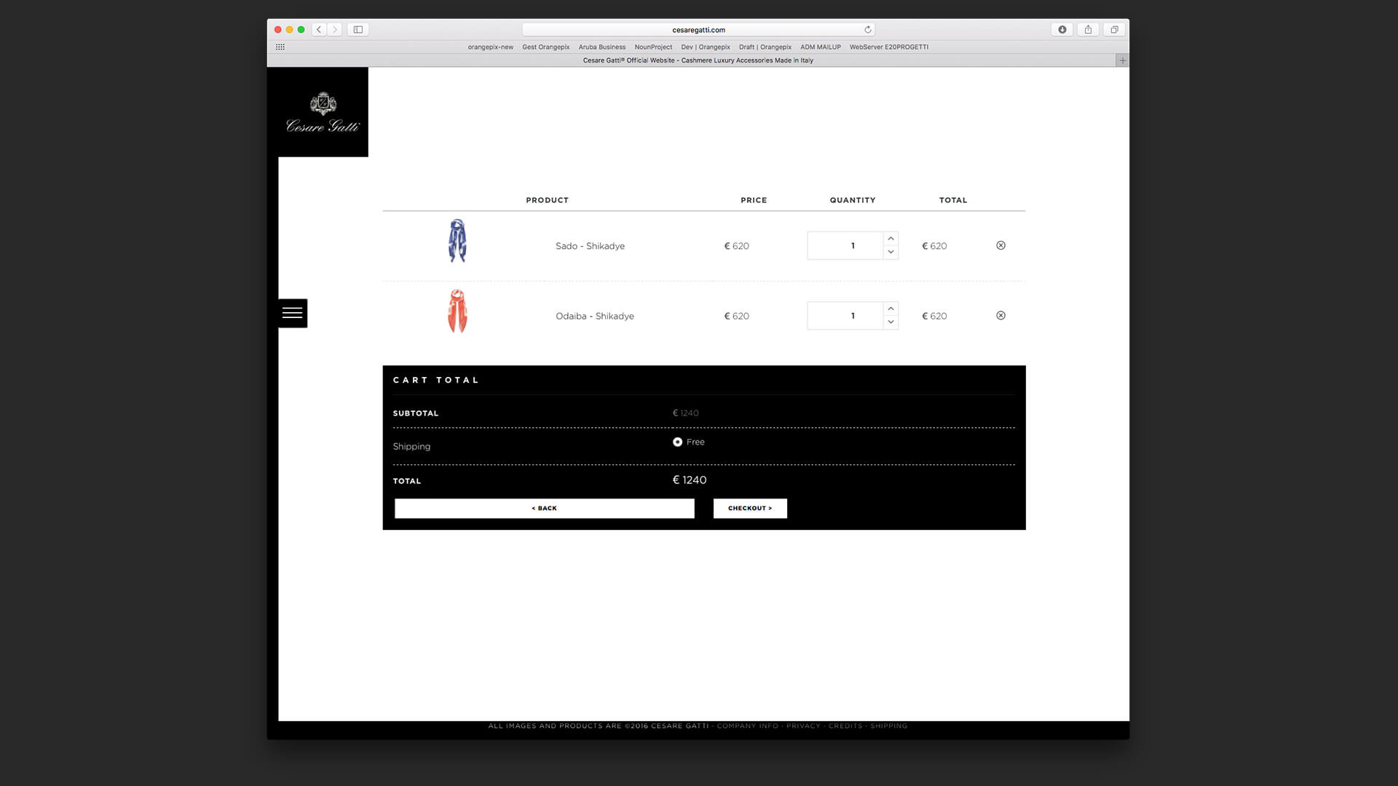
Task: Show all tabs overview button
Action: coord(1114,30)
